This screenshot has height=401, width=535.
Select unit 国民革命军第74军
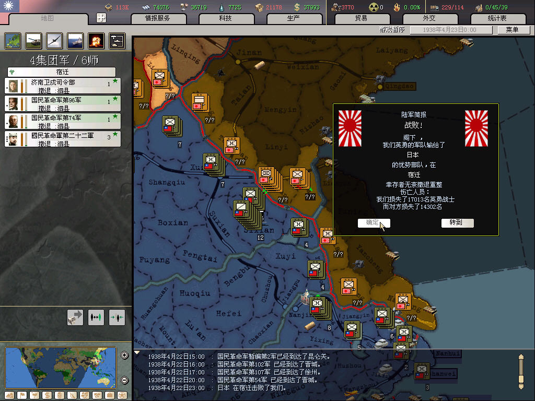pyautogui.click(x=63, y=121)
